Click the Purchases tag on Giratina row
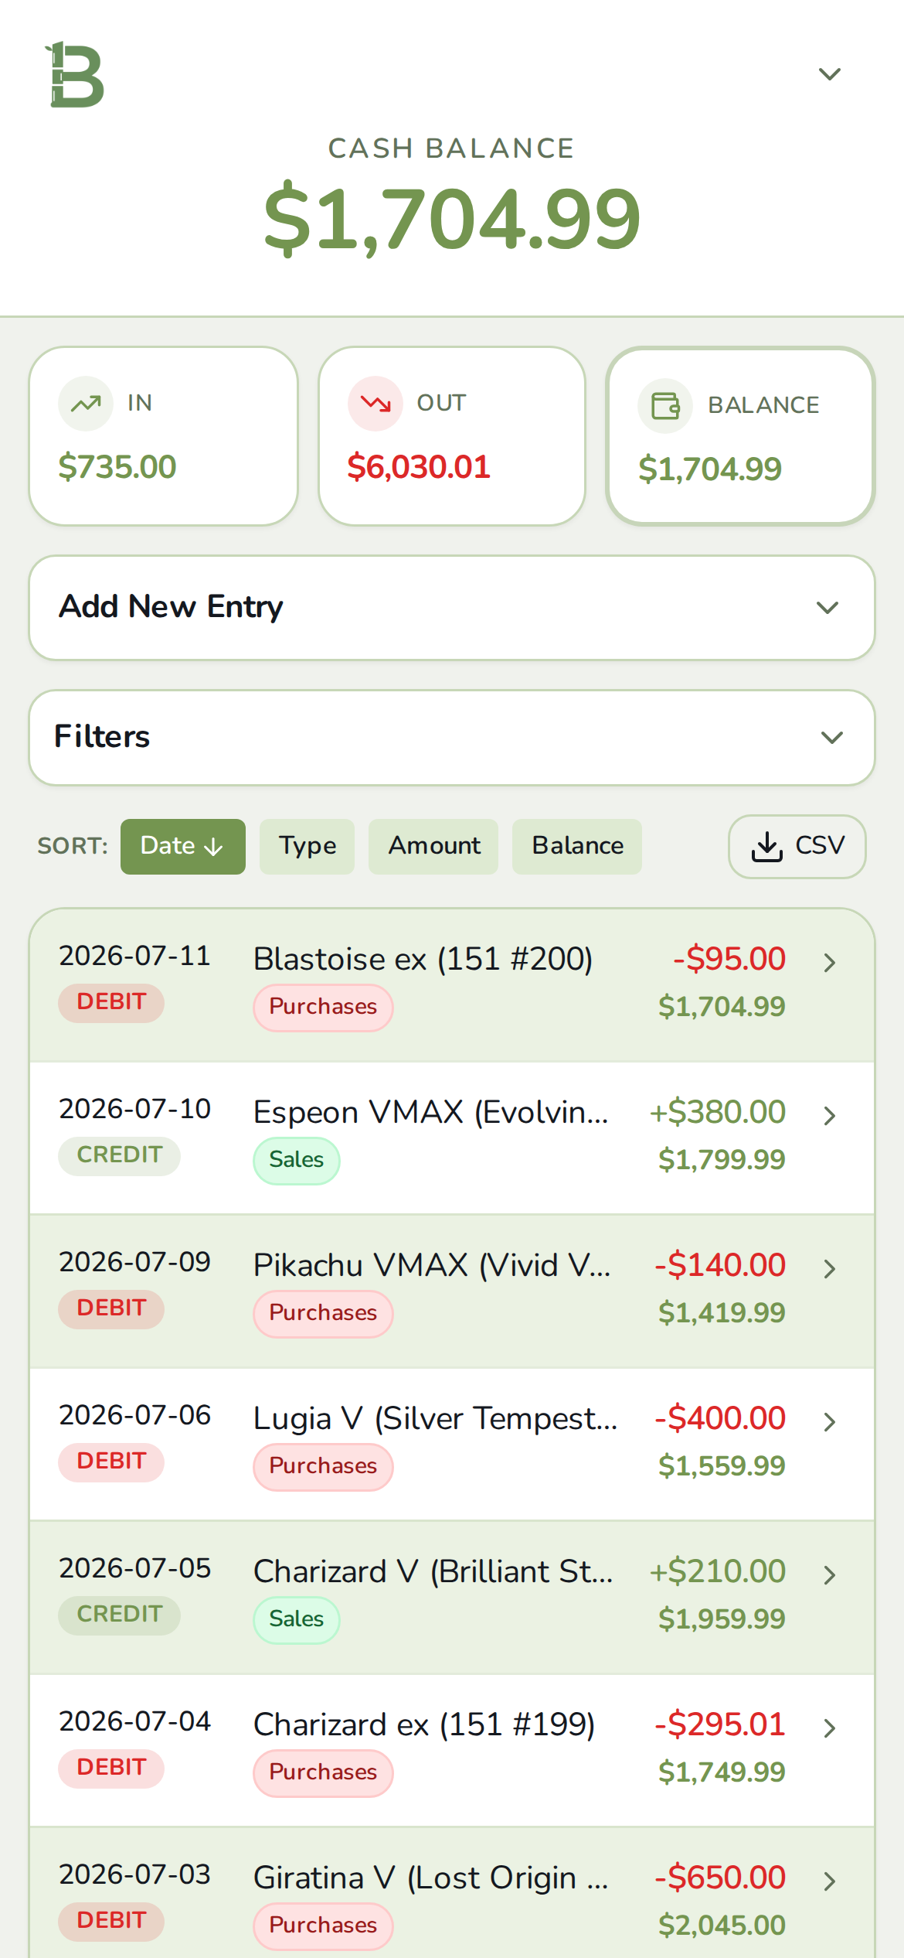This screenshot has height=1958, width=904. pos(323,1926)
